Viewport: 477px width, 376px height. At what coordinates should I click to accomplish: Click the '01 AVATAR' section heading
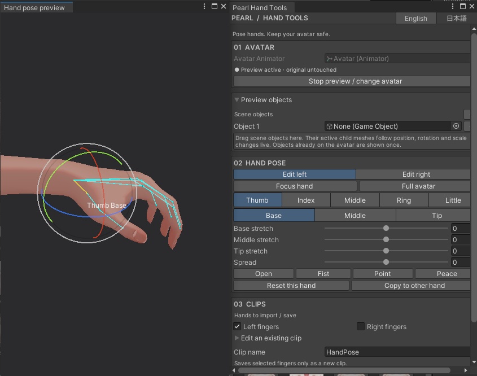point(254,47)
